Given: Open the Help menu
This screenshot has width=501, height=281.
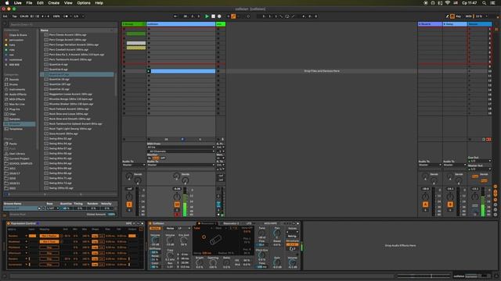Looking at the screenshot, I should point(99,3).
